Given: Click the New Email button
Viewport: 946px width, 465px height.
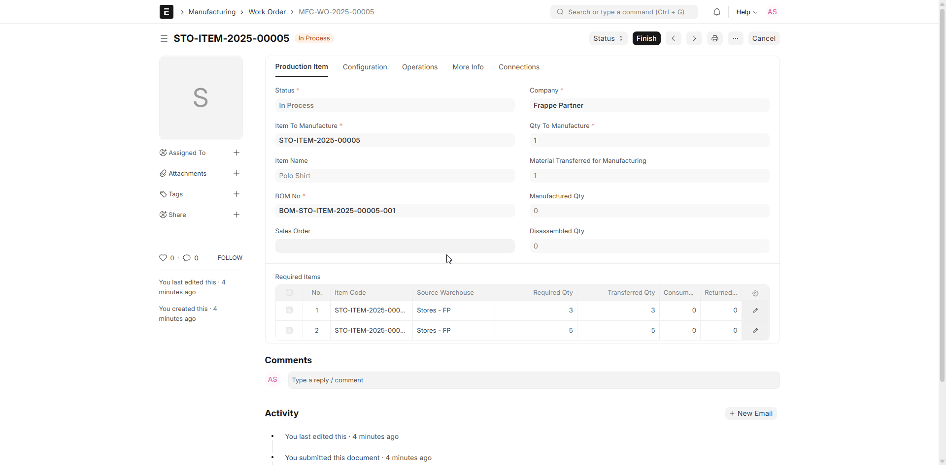Looking at the screenshot, I should click(x=751, y=413).
